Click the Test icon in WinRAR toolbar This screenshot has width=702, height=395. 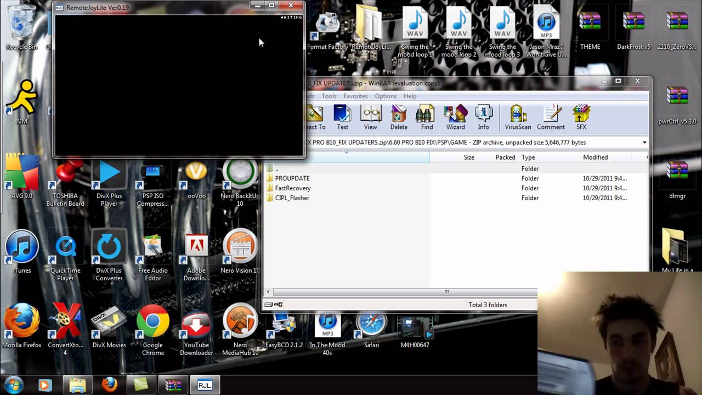pos(342,117)
